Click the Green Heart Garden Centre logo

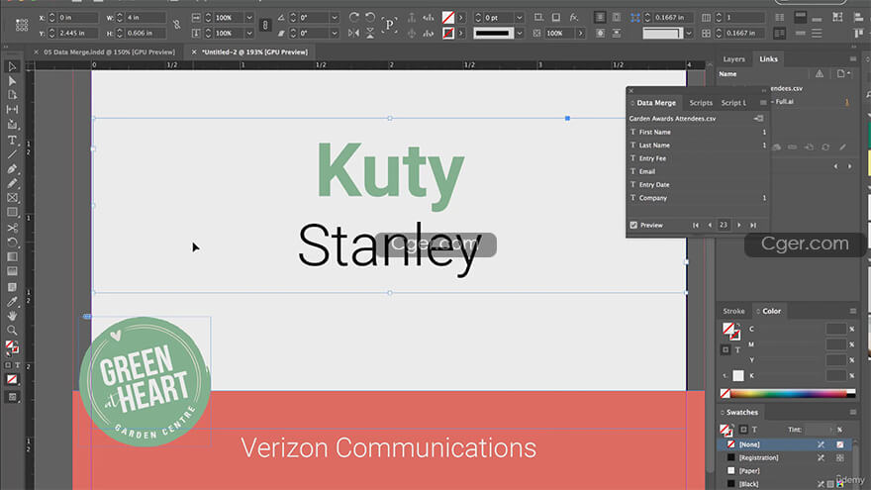click(x=145, y=381)
